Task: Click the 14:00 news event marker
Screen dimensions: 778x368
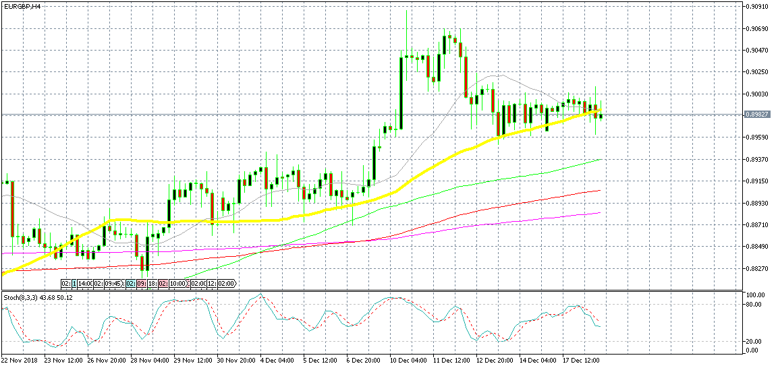Action: point(84,284)
